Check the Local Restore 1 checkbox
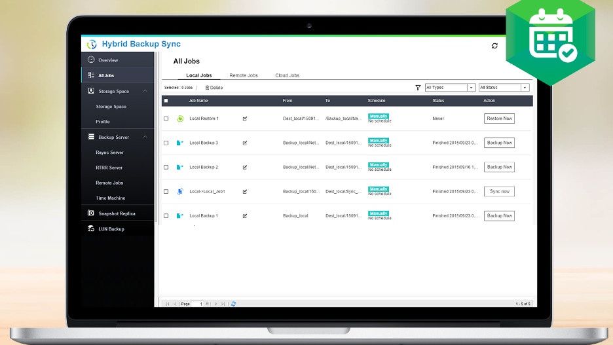The image size is (613, 345). tap(166, 118)
